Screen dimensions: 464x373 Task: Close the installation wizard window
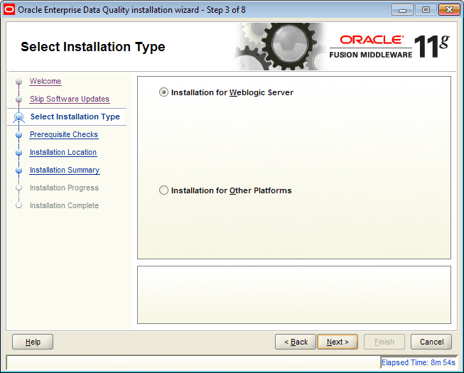coord(449,10)
